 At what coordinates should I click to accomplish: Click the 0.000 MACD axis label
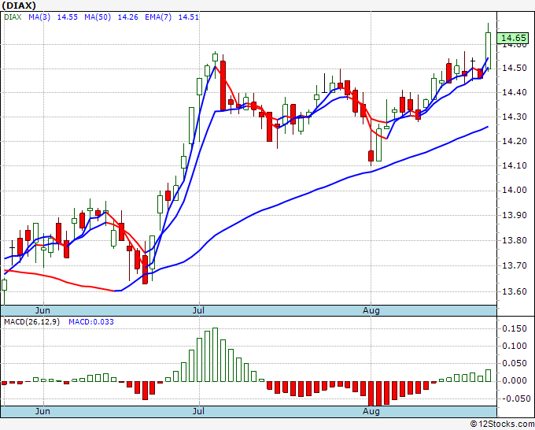coord(515,381)
